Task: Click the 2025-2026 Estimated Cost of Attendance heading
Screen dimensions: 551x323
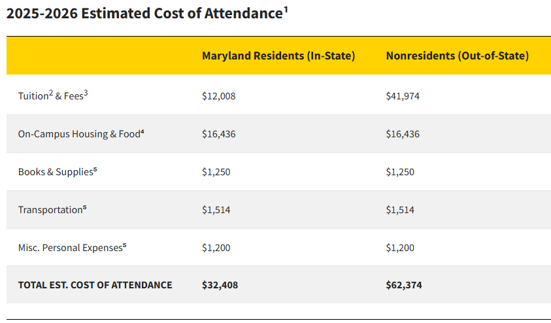Action: (144, 14)
